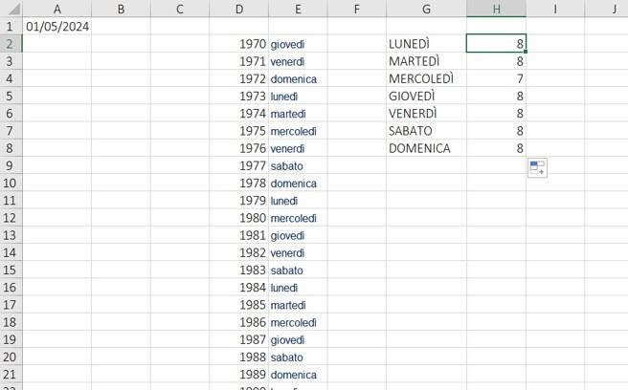Select cell showing 1977 in column D
This screenshot has height=390, width=628.
click(x=239, y=165)
